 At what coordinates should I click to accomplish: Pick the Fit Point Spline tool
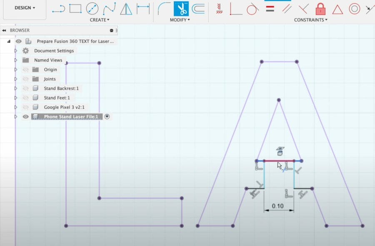tap(109, 9)
